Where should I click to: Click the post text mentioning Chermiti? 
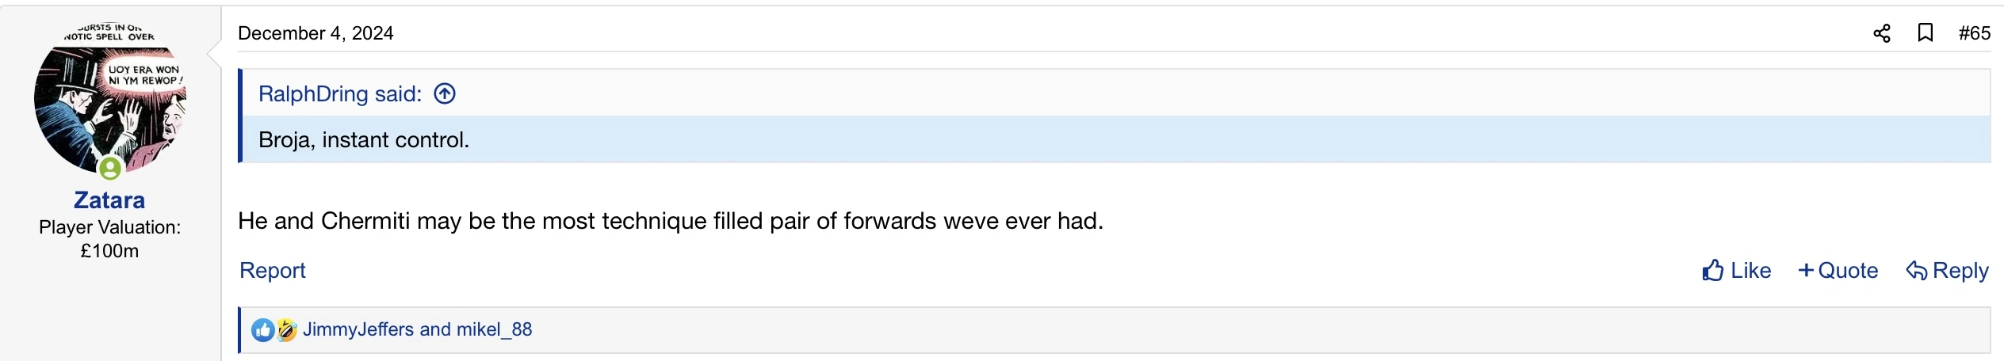click(670, 221)
